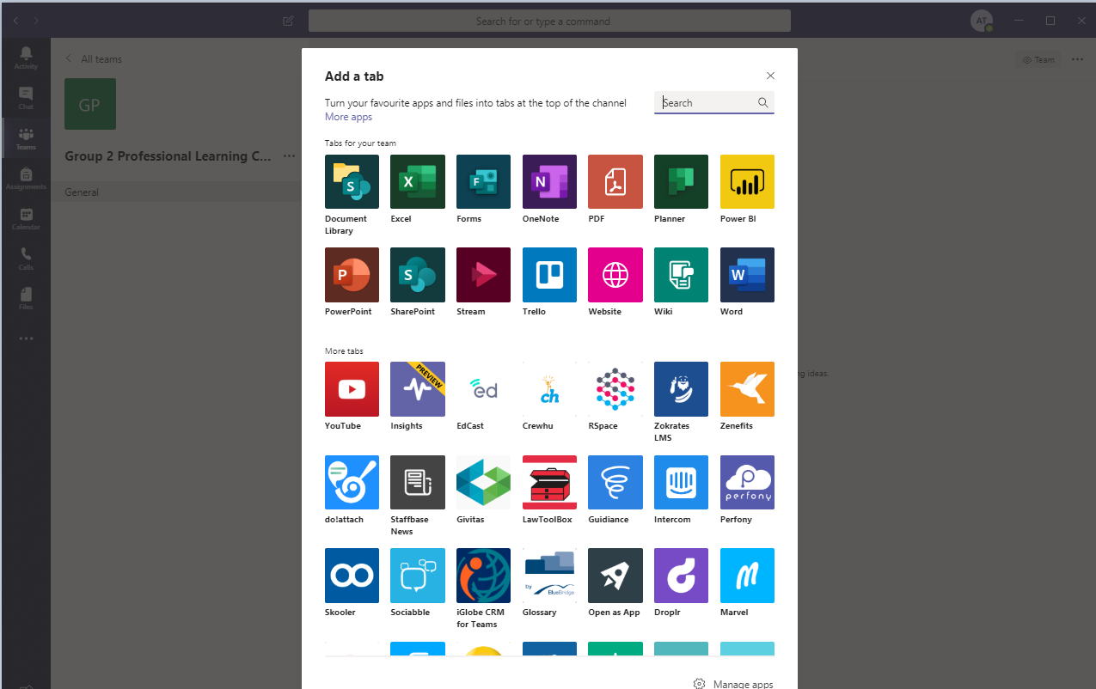The width and height of the screenshot is (1096, 689).
Task: Choose the Skooler app
Action: pyautogui.click(x=352, y=576)
